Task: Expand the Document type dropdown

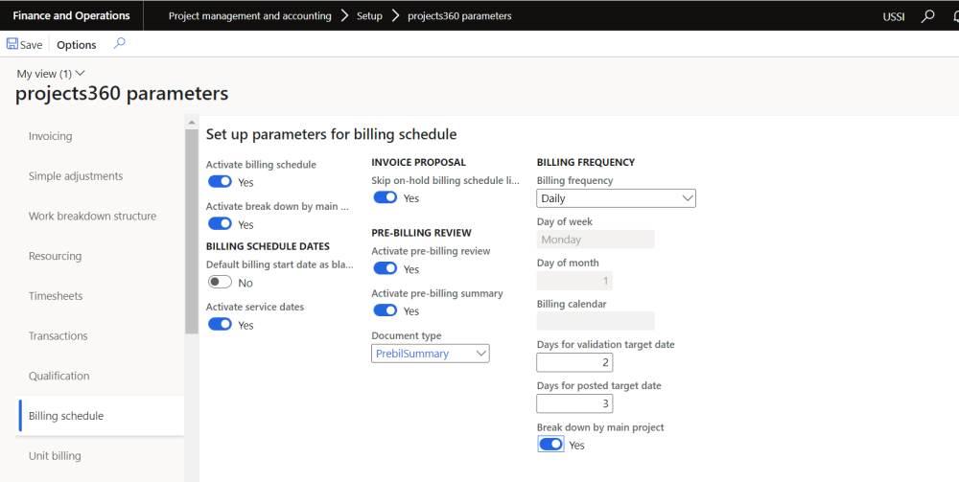Action: (431, 354)
